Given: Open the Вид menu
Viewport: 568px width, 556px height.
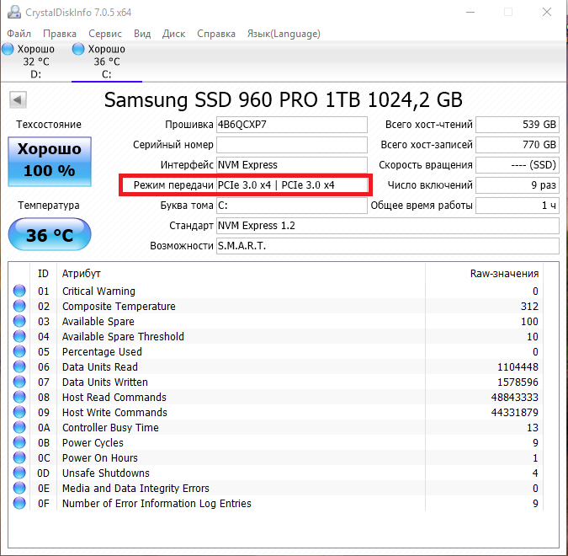Looking at the screenshot, I should [x=142, y=34].
